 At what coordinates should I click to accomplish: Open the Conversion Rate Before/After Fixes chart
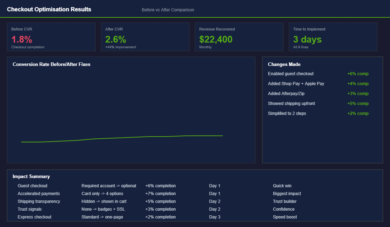pyautogui.click(x=51, y=64)
